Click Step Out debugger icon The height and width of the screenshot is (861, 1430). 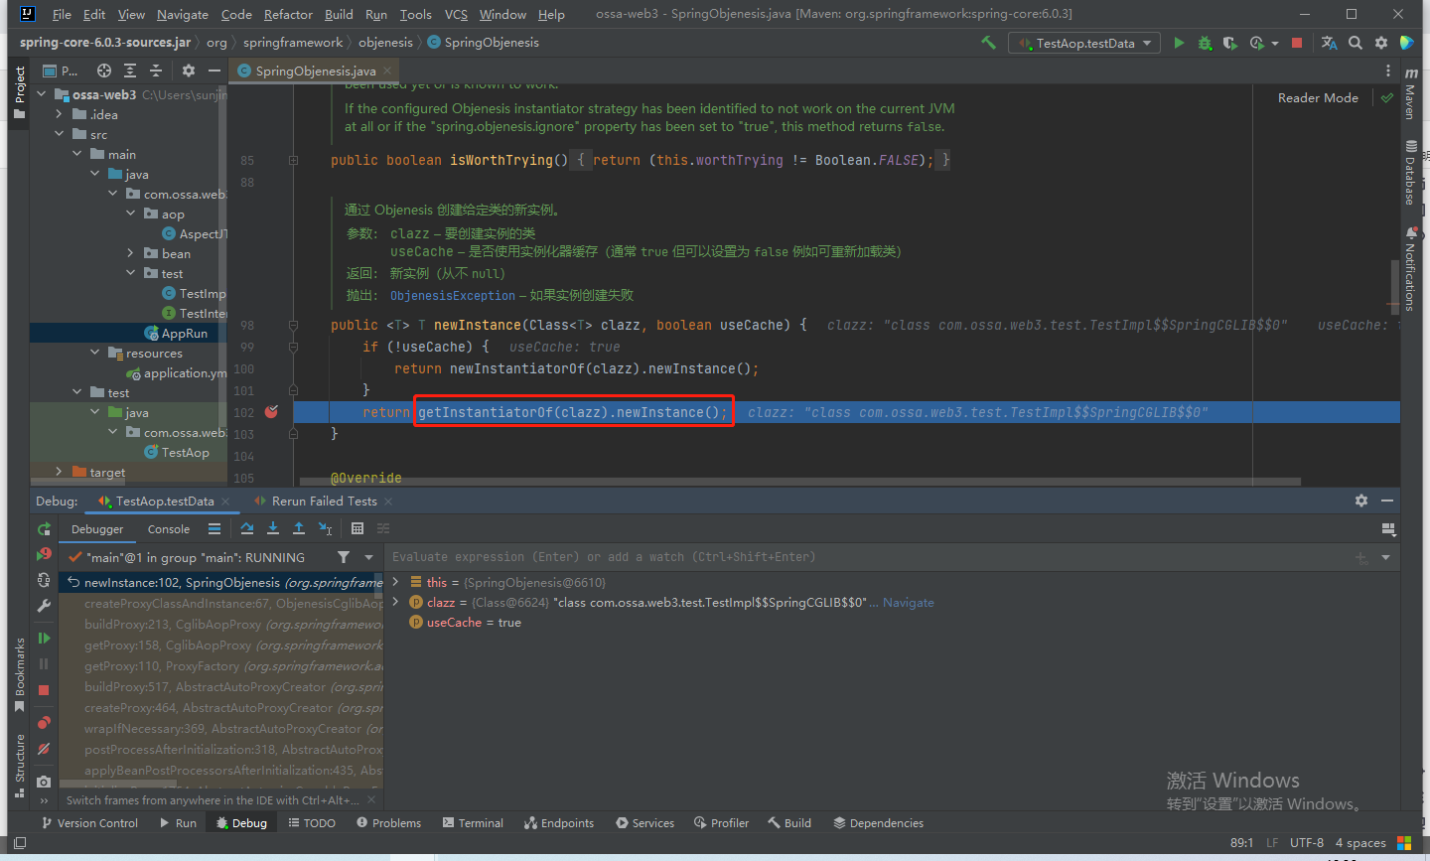coord(299,528)
